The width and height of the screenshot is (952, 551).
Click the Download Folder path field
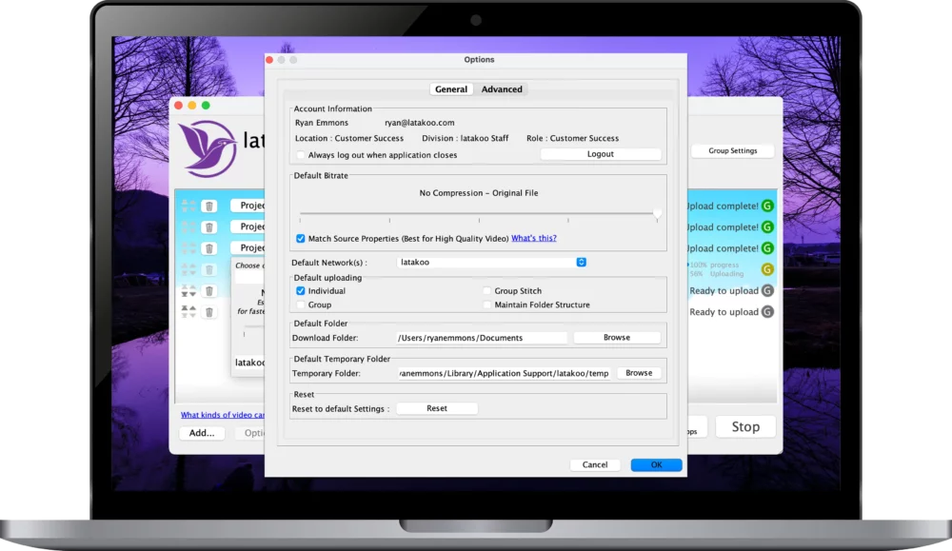[x=482, y=338]
